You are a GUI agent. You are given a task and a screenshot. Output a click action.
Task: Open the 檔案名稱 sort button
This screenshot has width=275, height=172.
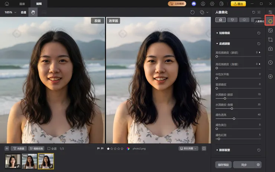pyautogui.click(x=36, y=149)
